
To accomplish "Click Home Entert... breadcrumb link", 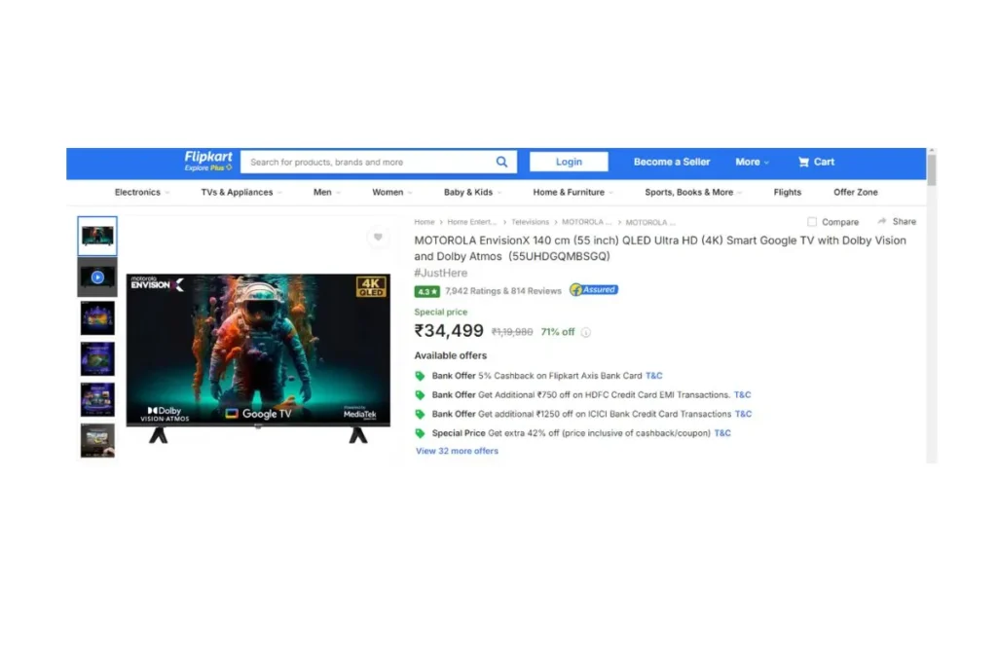I will pyautogui.click(x=471, y=222).
